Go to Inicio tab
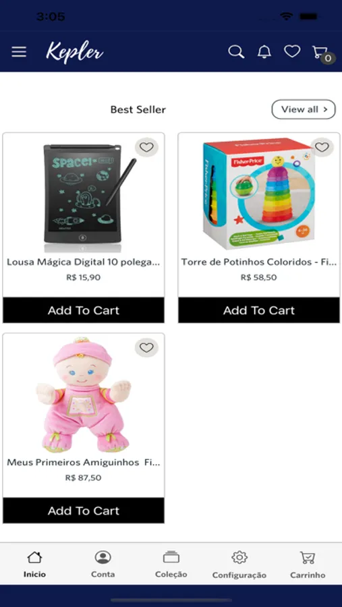This screenshot has width=342, height=607. point(34,565)
